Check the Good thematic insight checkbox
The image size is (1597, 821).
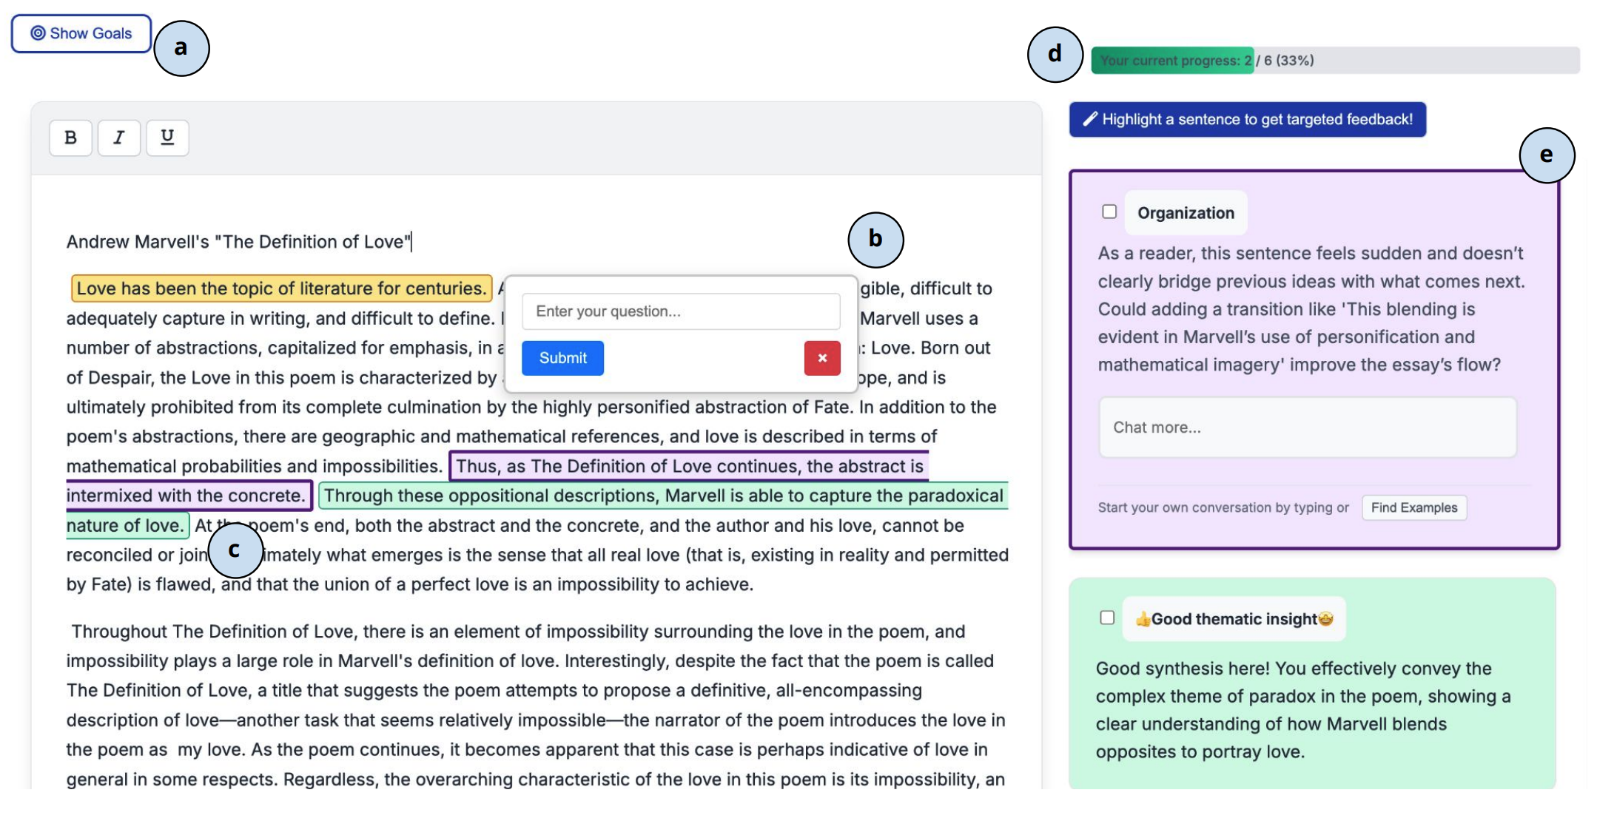tap(1106, 618)
